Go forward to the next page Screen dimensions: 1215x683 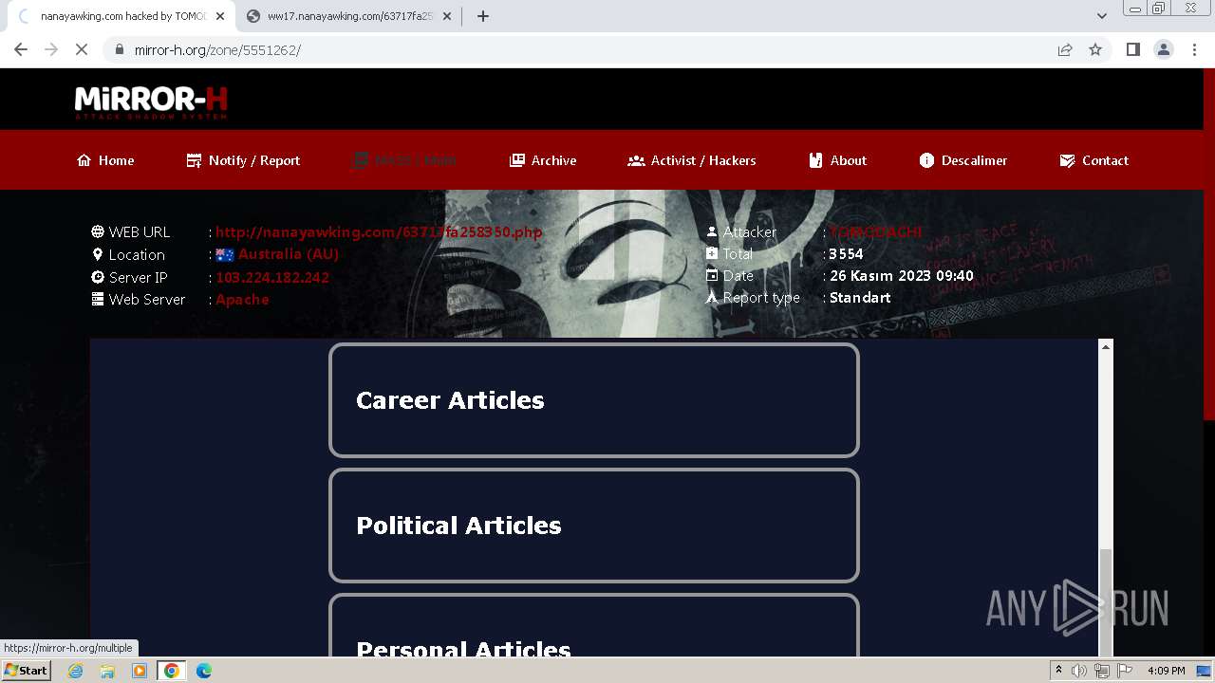pos(51,49)
